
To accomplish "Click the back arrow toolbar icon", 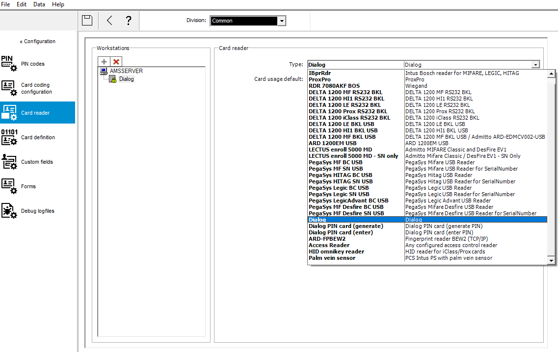I will [109, 21].
